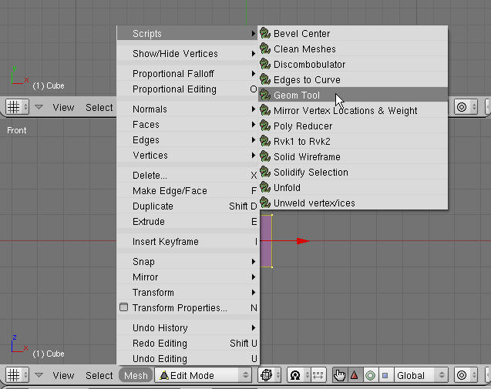Collapse the menus with the top header triangle
The width and height of the screenshot is (491, 389).
(39, 107)
